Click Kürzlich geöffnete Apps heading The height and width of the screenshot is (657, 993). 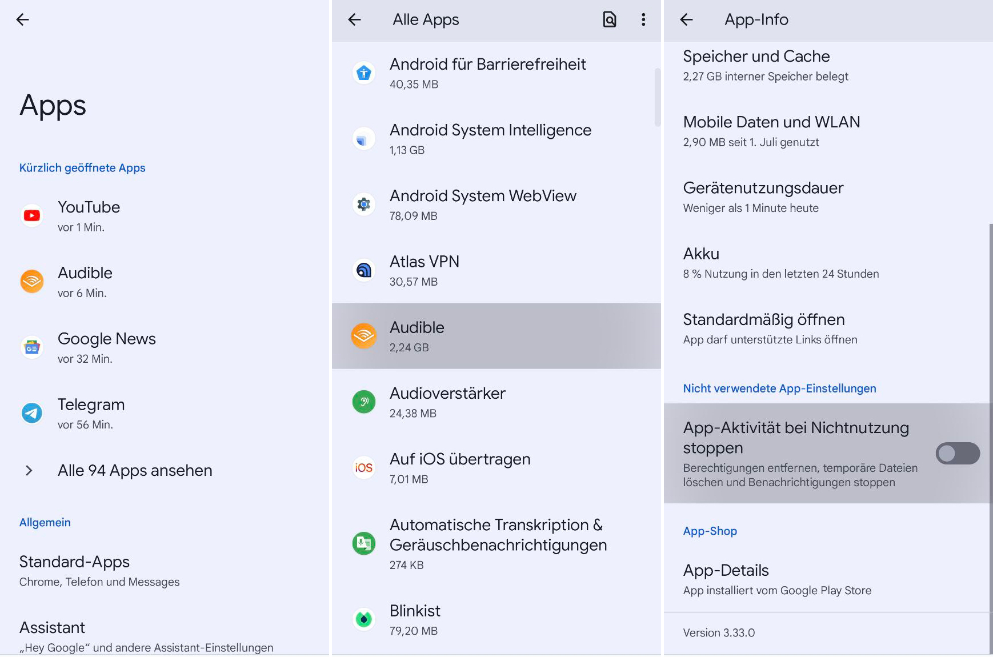(82, 168)
